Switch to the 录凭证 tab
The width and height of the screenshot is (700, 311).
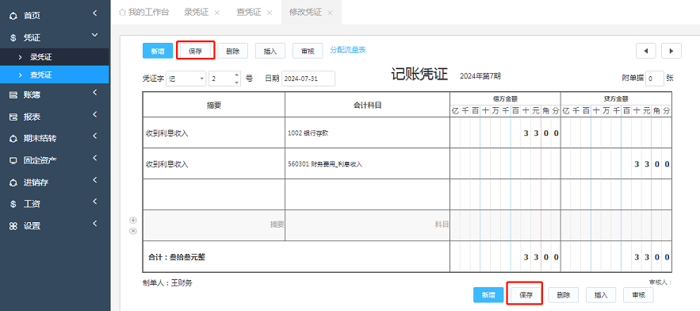tap(197, 13)
